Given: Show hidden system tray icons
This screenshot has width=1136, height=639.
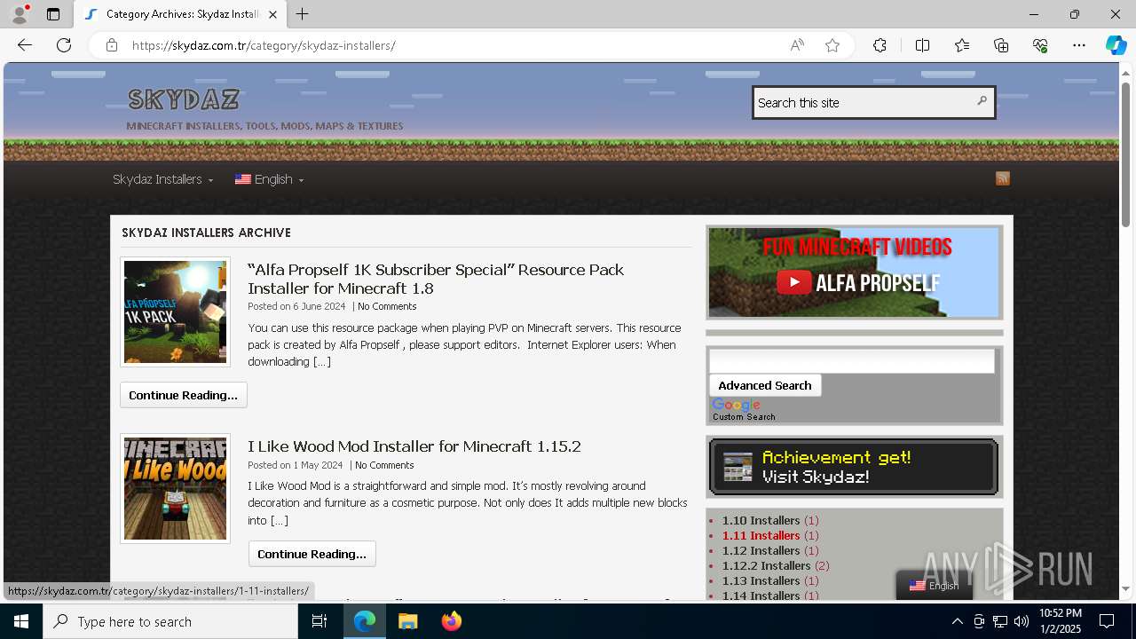Looking at the screenshot, I should tap(957, 621).
